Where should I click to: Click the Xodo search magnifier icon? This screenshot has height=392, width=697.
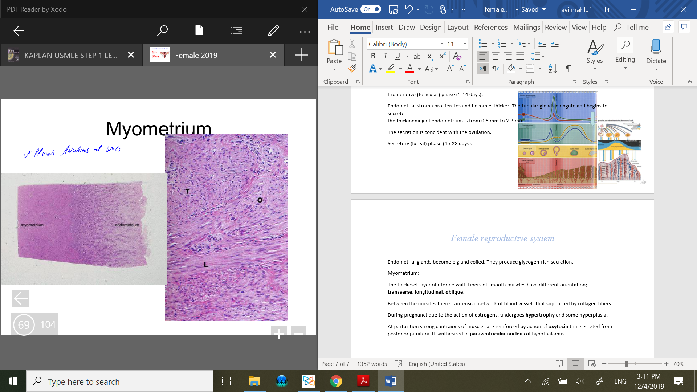162,31
